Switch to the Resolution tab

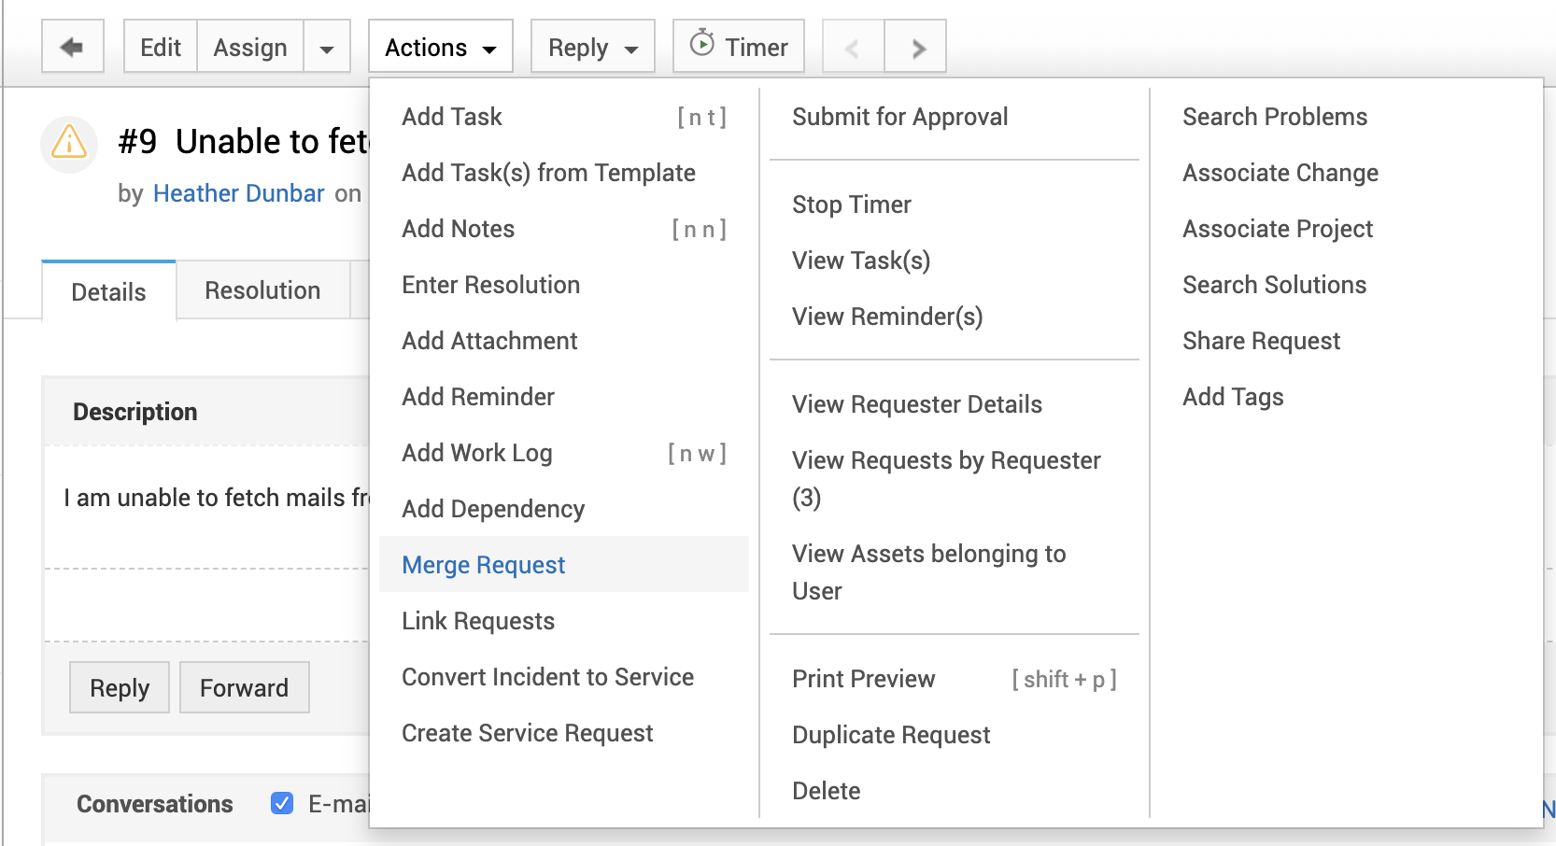point(262,290)
